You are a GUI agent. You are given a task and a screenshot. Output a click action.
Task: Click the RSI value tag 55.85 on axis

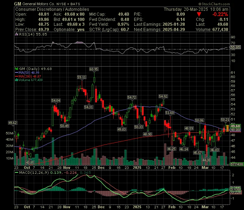pos(235,47)
